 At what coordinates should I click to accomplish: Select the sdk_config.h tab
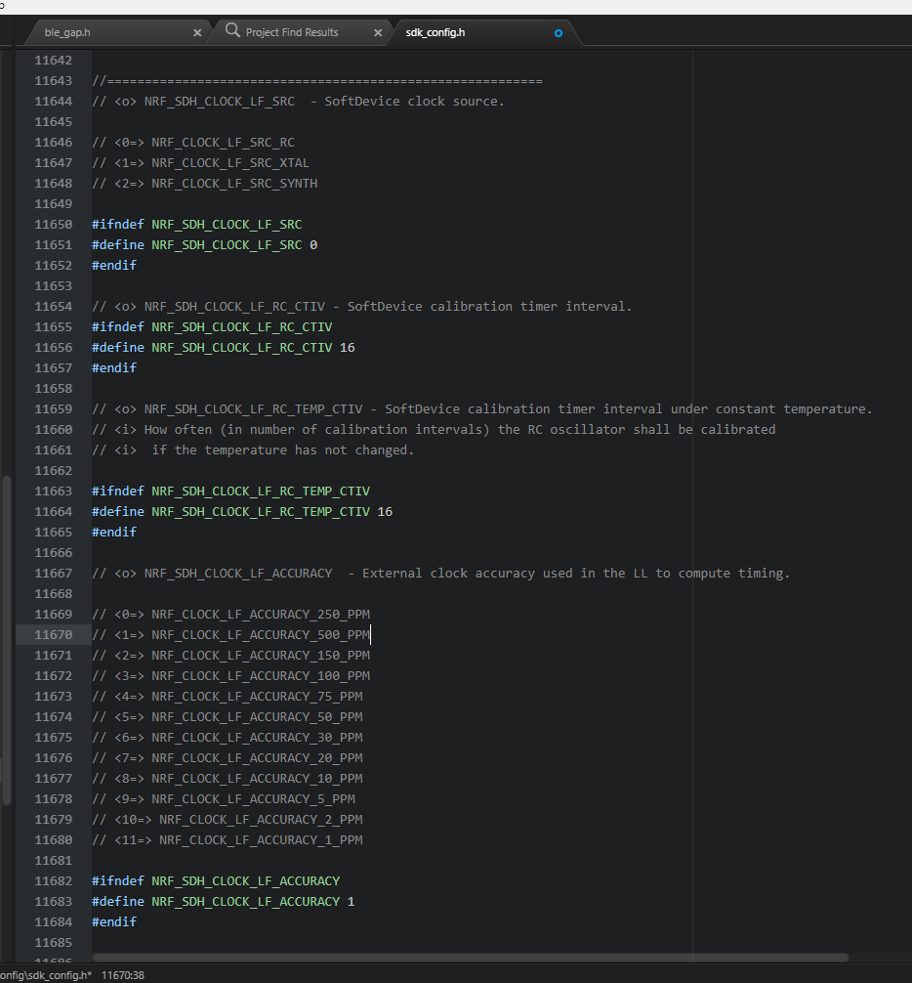click(x=435, y=32)
